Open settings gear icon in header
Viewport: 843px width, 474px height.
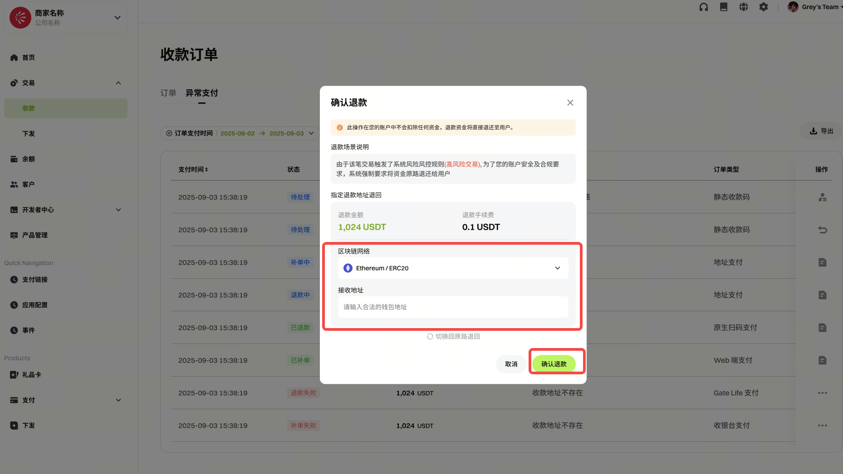point(764,7)
